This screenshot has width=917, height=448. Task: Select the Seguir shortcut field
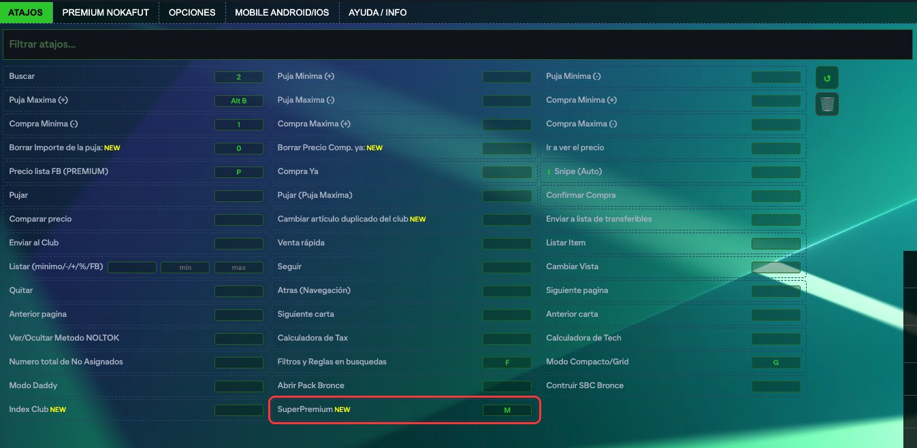(507, 268)
